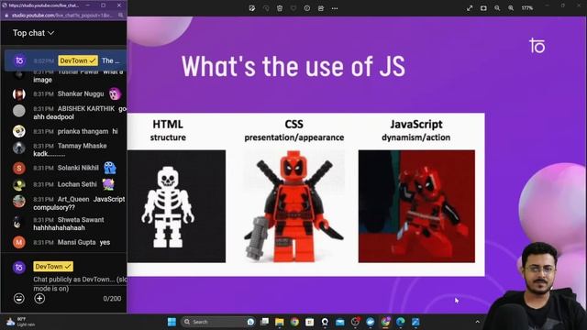Open the Windows Start menu
The width and height of the screenshot is (587, 330).
[172, 322]
